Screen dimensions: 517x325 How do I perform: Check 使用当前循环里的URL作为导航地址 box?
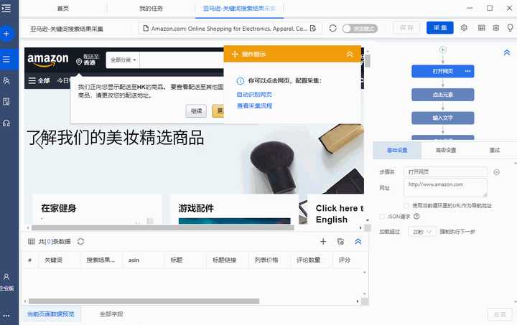[x=406, y=205]
